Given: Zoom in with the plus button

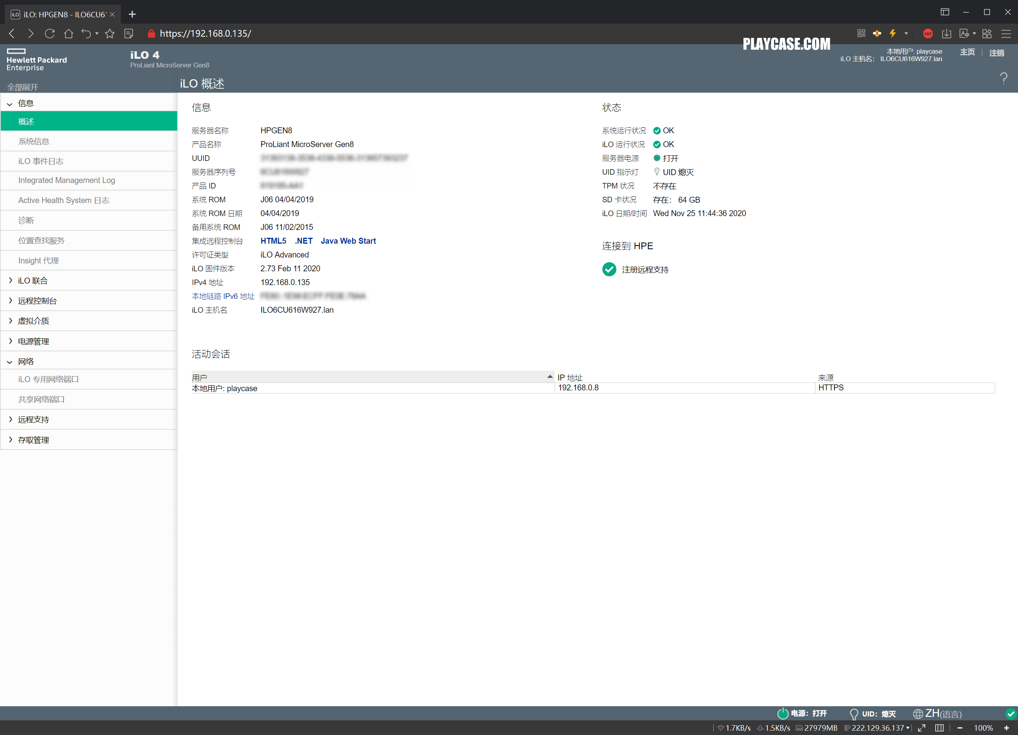Looking at the screenshot, I should (1006, 728).
